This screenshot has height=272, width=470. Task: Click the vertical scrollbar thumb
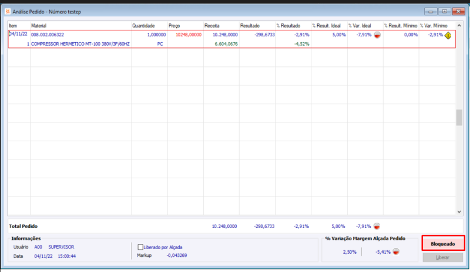point(459,117)
